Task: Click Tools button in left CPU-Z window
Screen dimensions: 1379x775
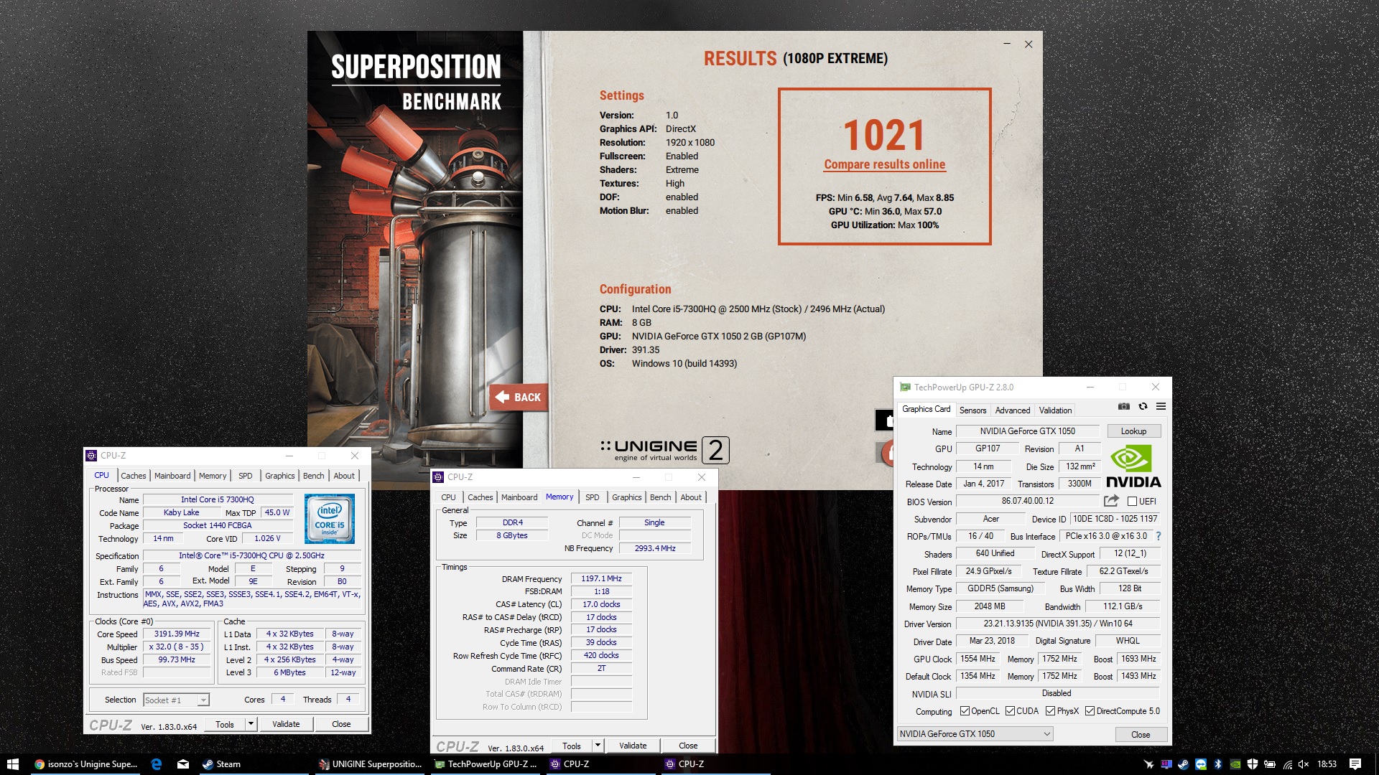Action: click(x=225, y=724)
